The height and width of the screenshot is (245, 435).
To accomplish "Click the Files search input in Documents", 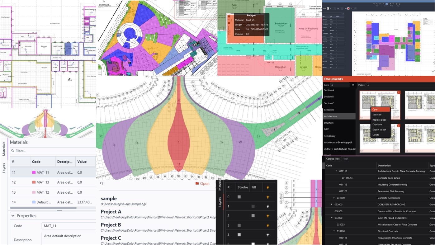I will pyautogui.click(x=340, y=85).
